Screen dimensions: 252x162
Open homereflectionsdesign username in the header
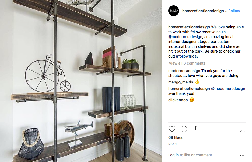203,11
